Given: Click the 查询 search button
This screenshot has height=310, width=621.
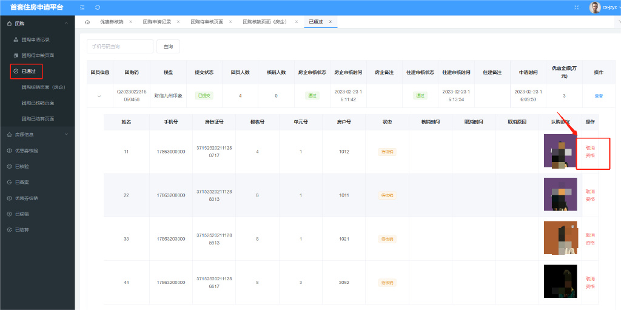Looking at the screenshot, I should 168,47.
